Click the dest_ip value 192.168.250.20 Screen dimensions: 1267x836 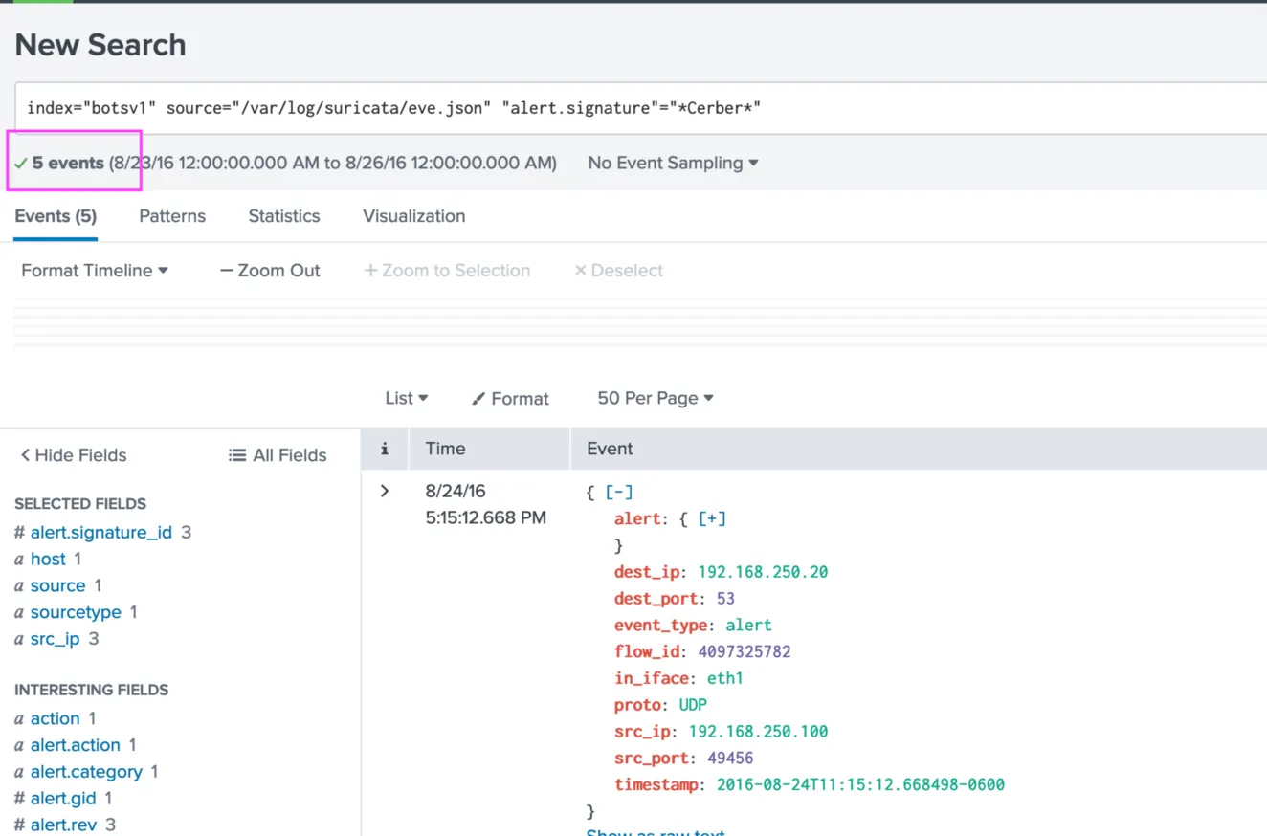[763, 572]
